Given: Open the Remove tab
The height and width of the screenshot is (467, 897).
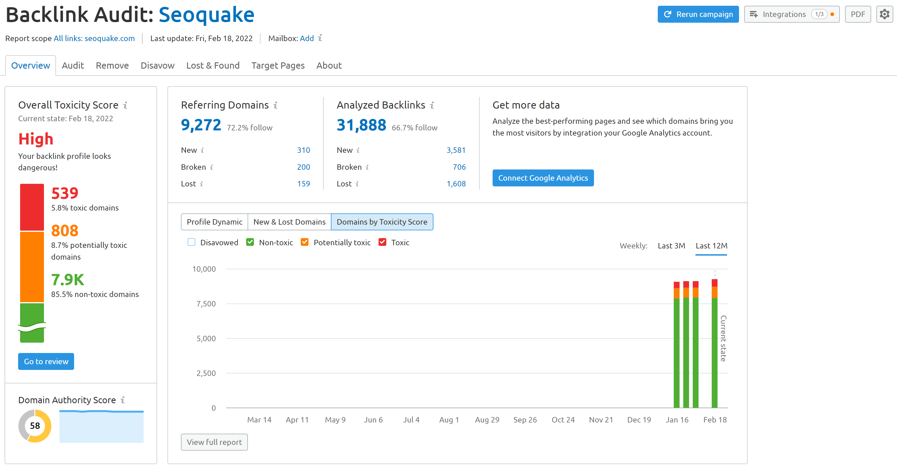Looking at the screenshot, I should pyautogui.click(x=112, y=65).
